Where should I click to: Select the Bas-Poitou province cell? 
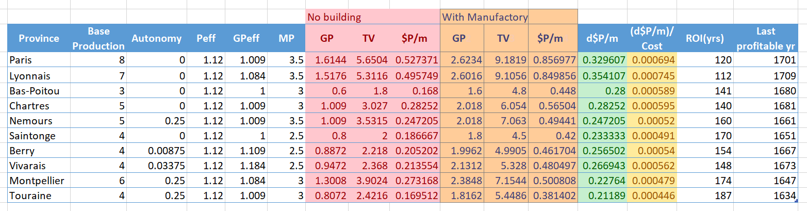(39, 91)
